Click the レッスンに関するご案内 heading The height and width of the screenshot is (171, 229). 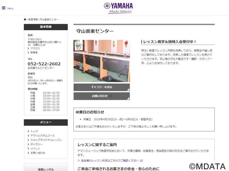pyautogui.click(x=97, y=145)
